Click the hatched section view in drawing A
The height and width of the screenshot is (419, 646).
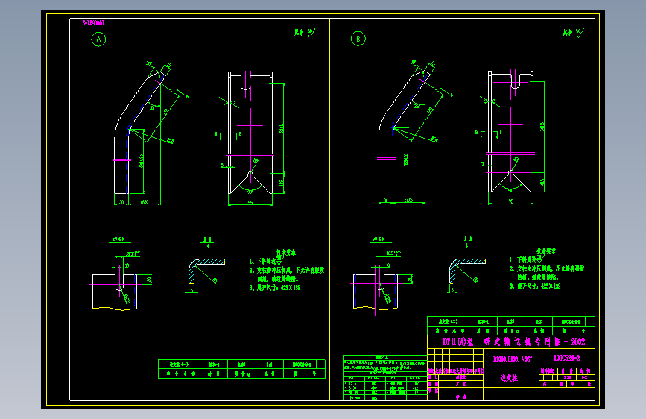point(207,271)
